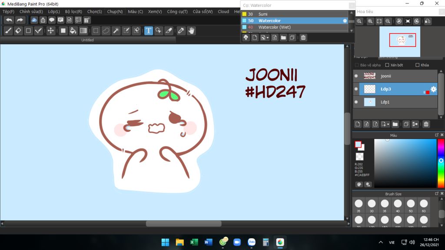Choose the Gradient tool
Image resolution: width=445 pixels, height=250 pixels.
click(x=83, y=31)
